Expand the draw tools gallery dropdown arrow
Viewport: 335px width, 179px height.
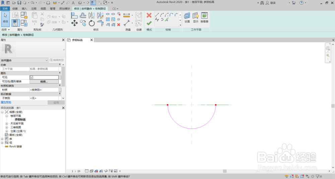pyautogui.click(x=180, y=25)
